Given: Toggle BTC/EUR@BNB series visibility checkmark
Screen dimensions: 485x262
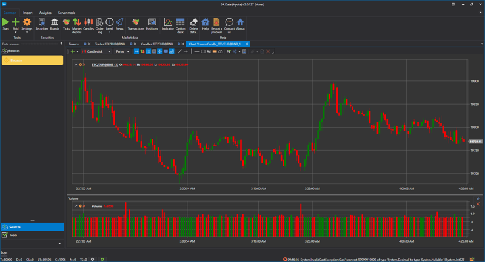Looking at the screenshot, I should tap(76, 64).
